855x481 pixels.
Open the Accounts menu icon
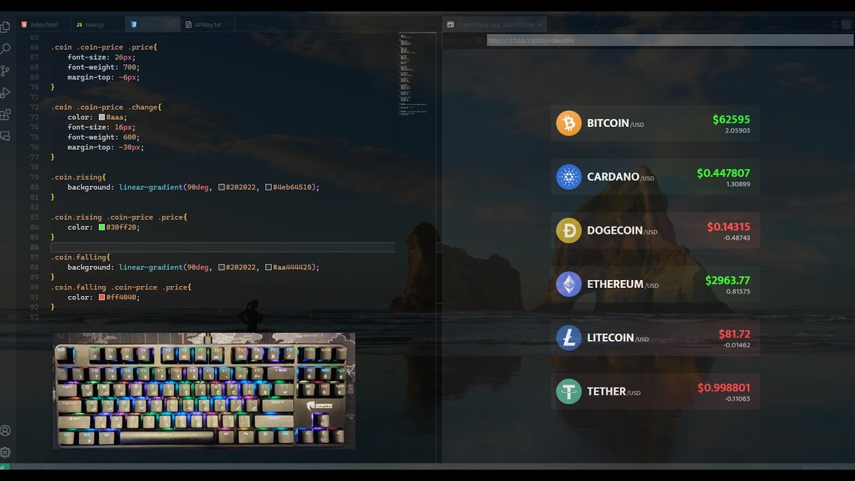tap(5, 430)
